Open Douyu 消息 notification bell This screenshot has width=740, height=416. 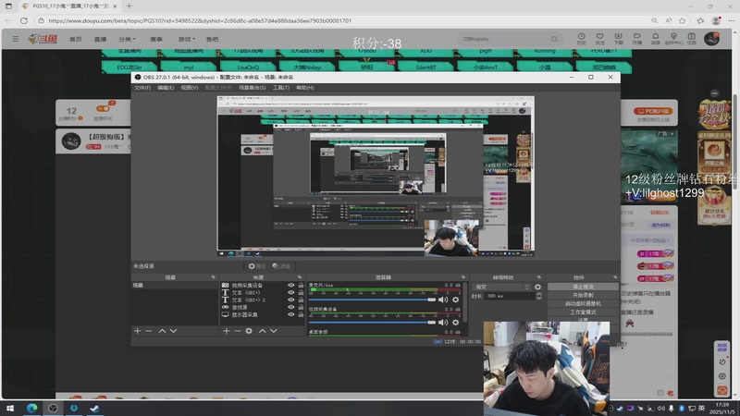tap(655, 39)
